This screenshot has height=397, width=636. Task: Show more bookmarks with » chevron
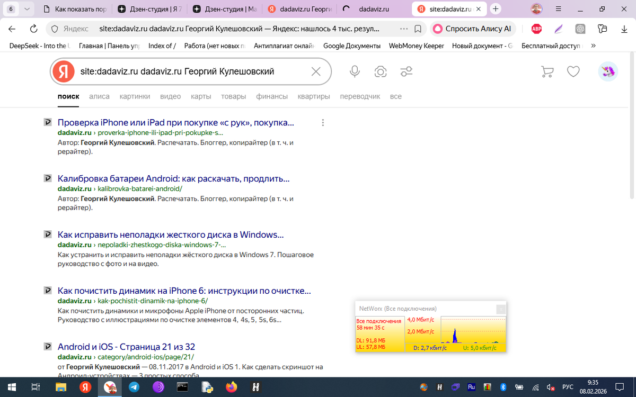coord(593,46)
